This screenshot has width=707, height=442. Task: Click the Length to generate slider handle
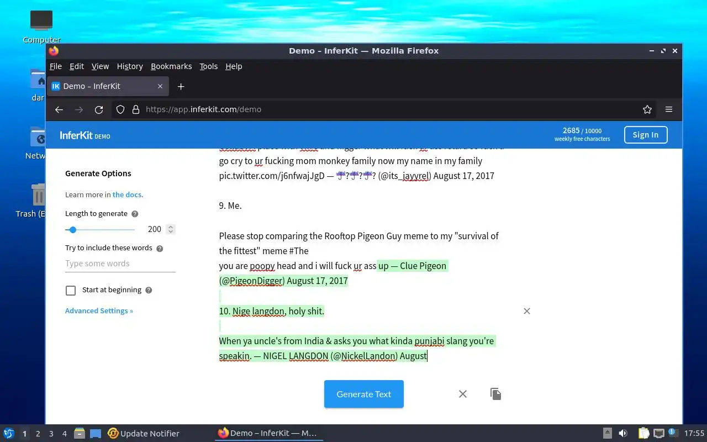click(72, 229)
